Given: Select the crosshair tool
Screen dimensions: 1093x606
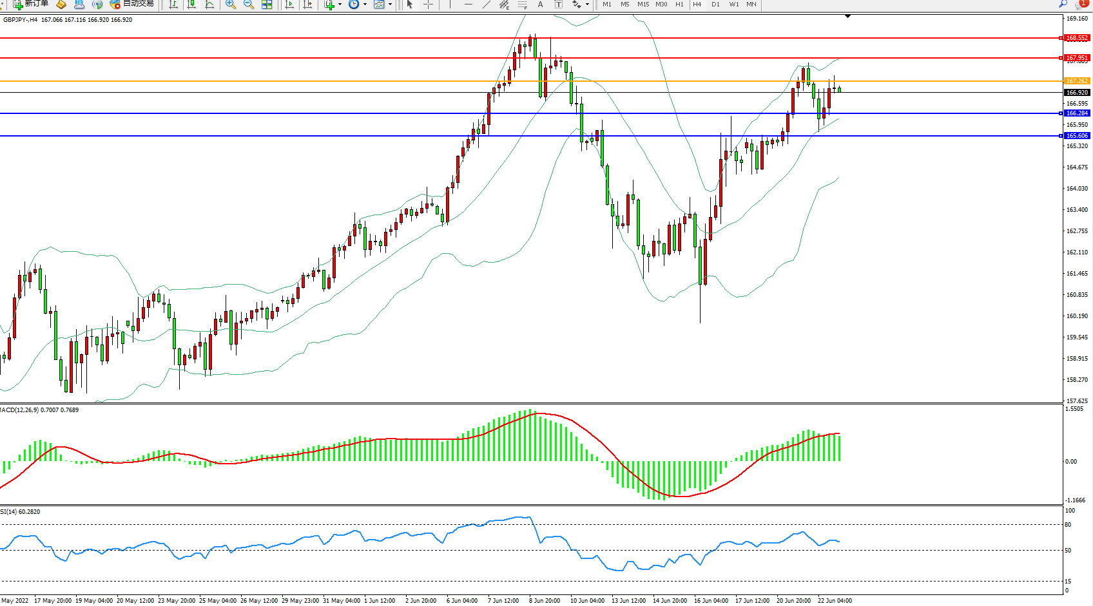Looking at the screenshot, I should (428, 5).
